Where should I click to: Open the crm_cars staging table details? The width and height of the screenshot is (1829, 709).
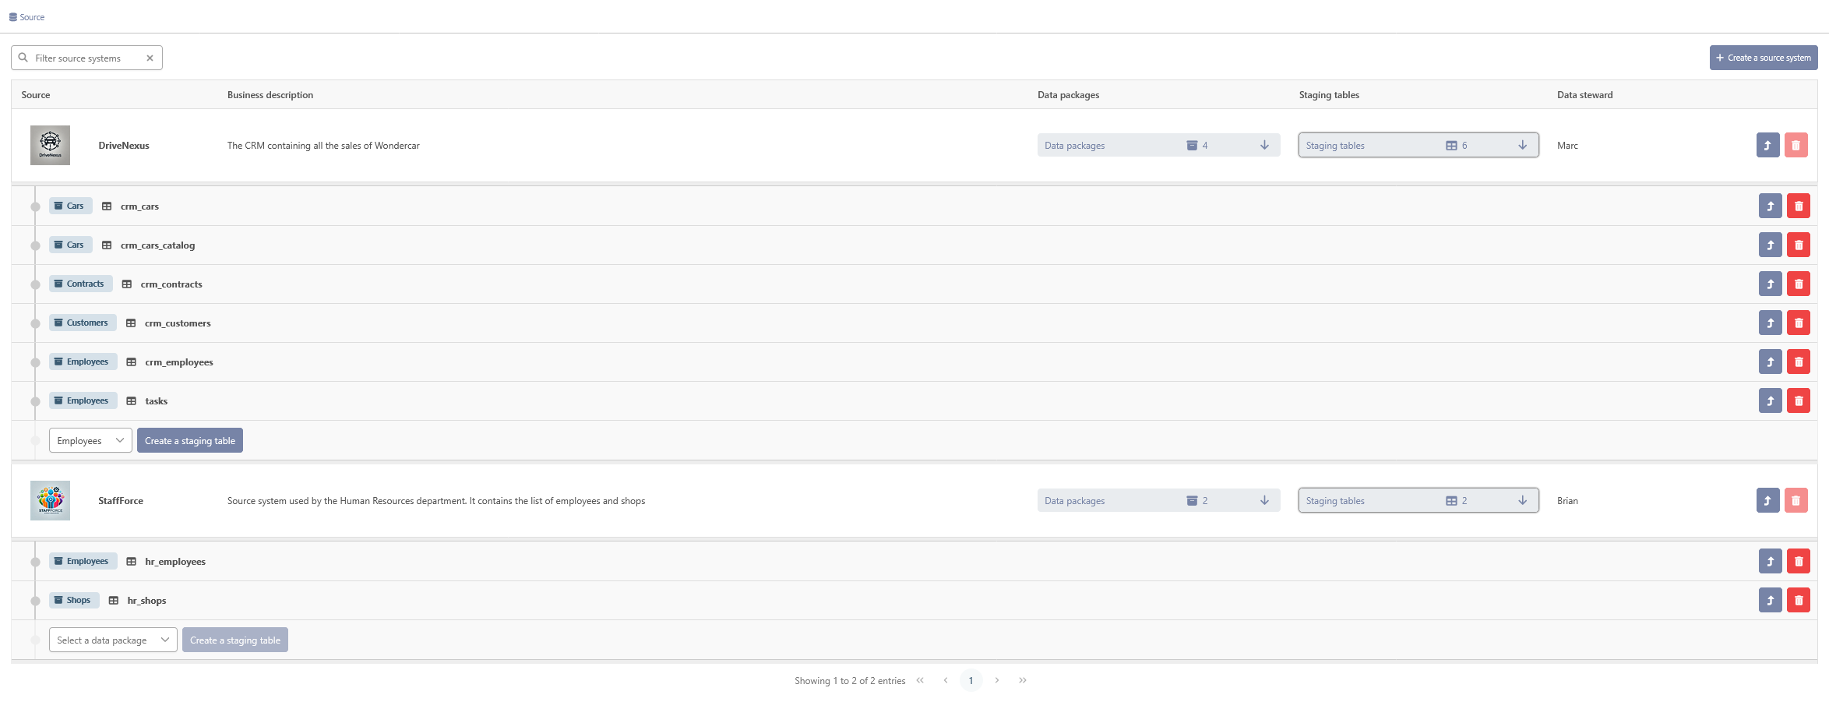click(x=1770, y=206)
